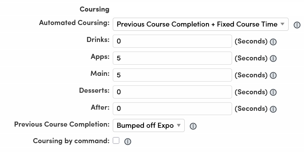Click info icon next to Bumped off Expo dropdown
The height and width of the screenshot is (152, 304).
193,126
